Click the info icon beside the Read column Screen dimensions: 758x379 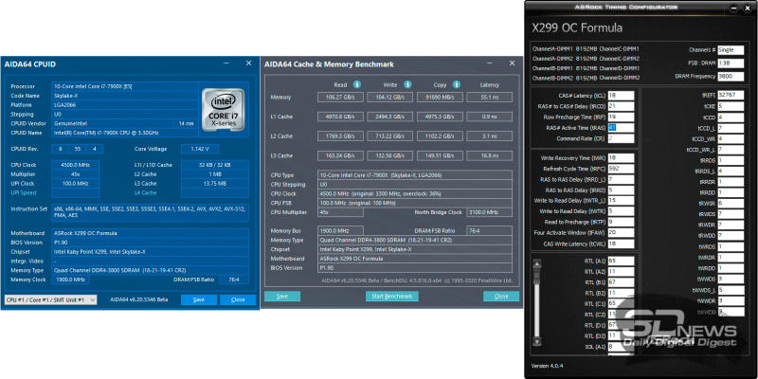[x=357, y=84]
